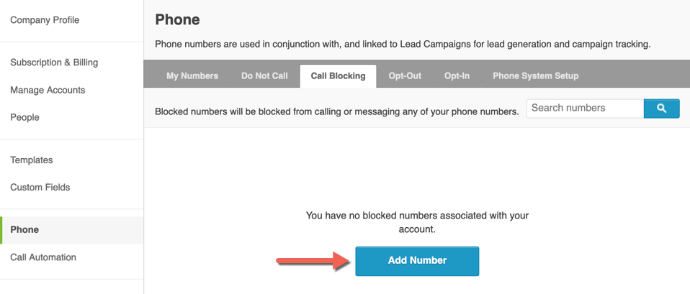The height and width of the screenshot is (294, 690).
Task: Click the Phone page heading
Action: (177, 19)
